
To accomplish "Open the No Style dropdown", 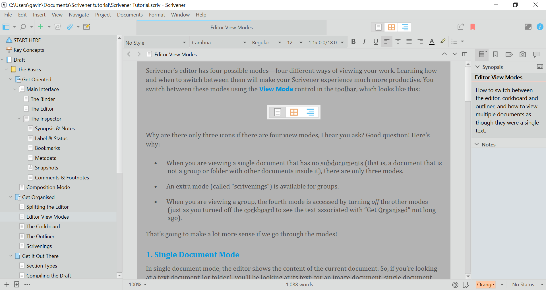I will (x=156, y=43).
